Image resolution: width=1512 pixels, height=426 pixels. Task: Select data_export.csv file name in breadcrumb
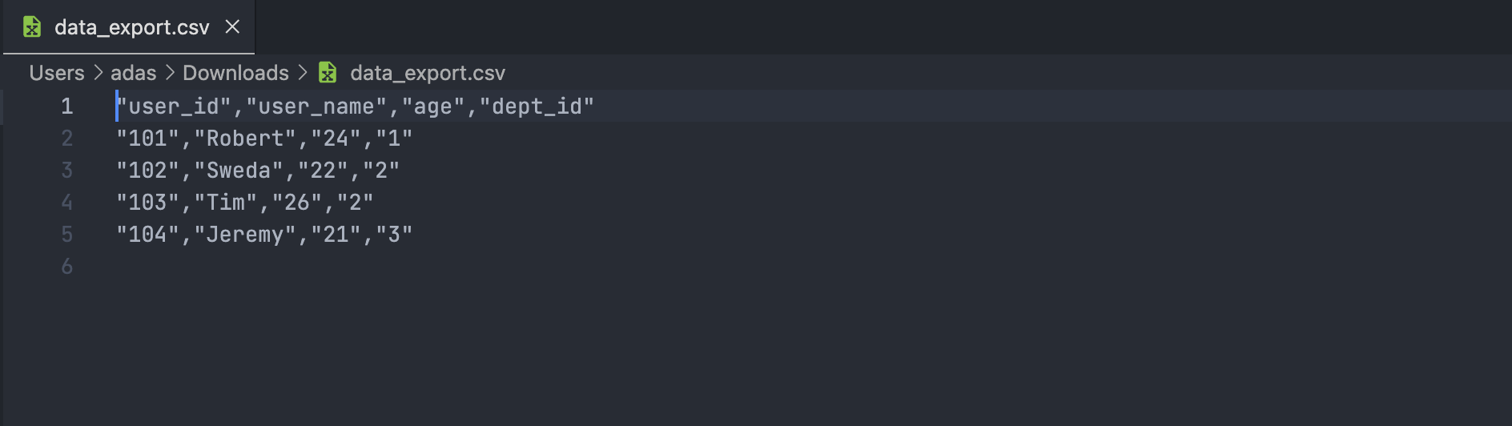pos(428,73)
